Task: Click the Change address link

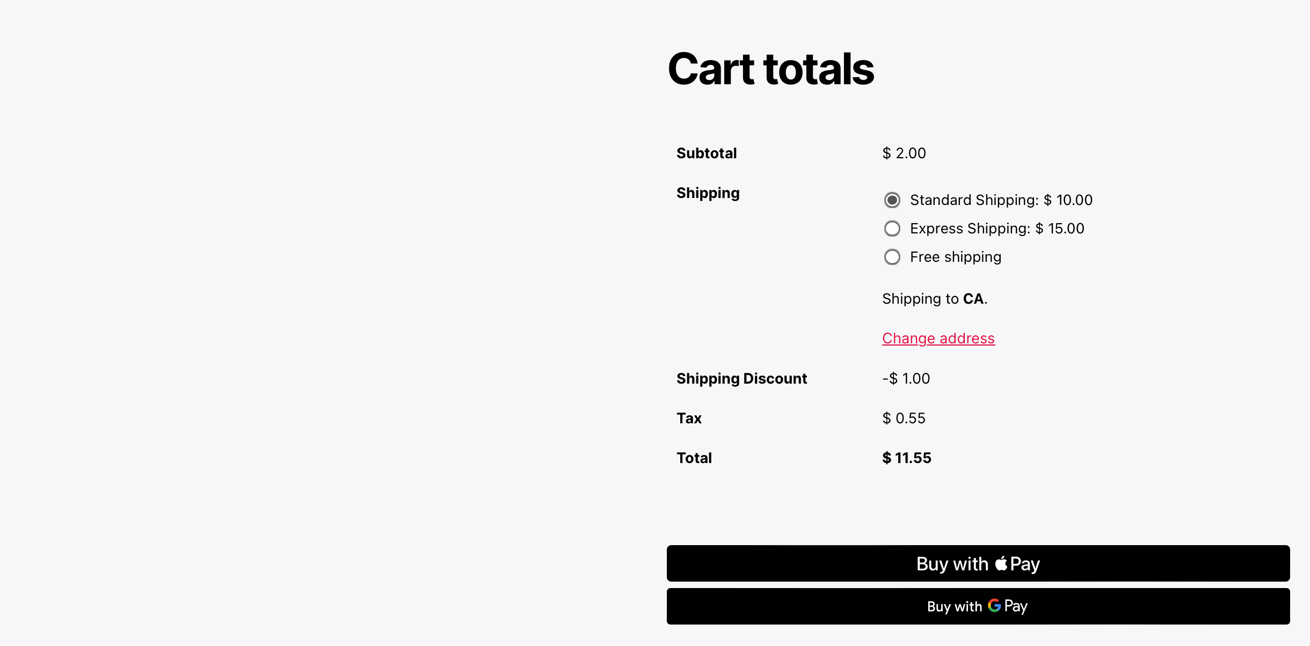Action: pyautogui.click(x=938, y=339)
